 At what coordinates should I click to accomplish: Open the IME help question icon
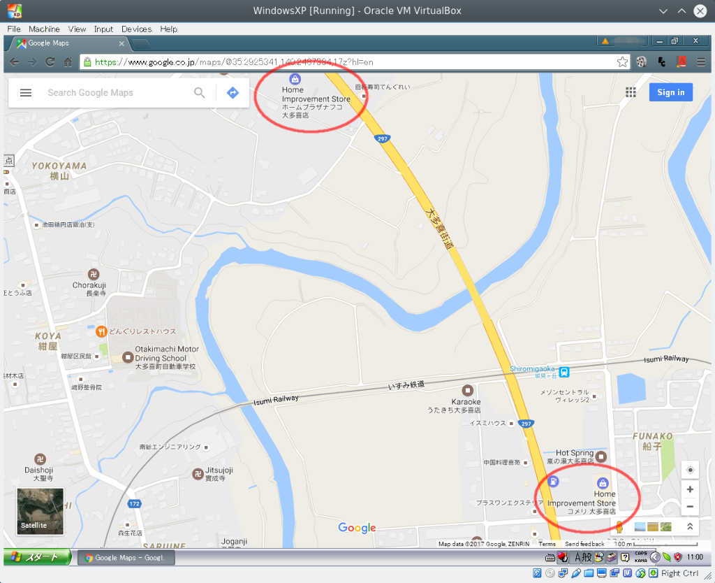pos(625,557)
